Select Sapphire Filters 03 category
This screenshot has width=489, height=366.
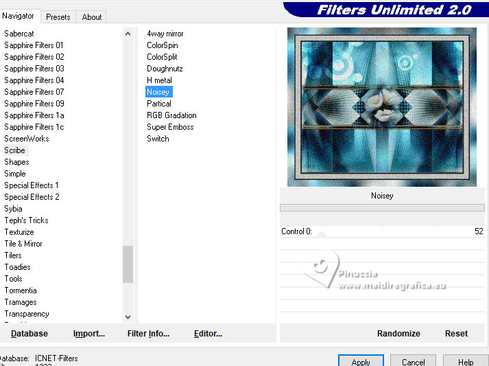pos(34,69)
